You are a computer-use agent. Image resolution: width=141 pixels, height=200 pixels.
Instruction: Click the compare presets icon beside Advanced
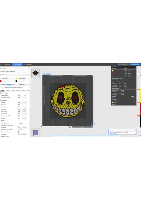point(28,85)
